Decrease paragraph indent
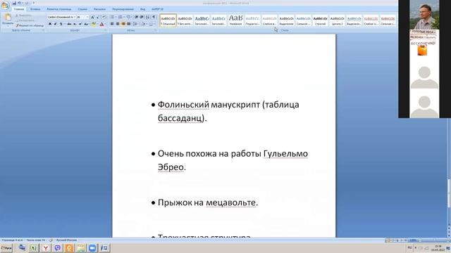This screenshot has height=253, width=451. [136, 17]
